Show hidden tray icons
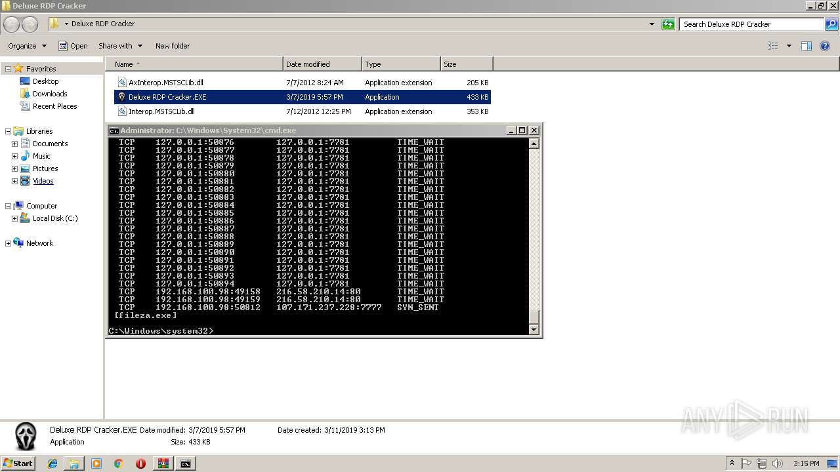Screen dimensions: 840x472 pos(732,463)
